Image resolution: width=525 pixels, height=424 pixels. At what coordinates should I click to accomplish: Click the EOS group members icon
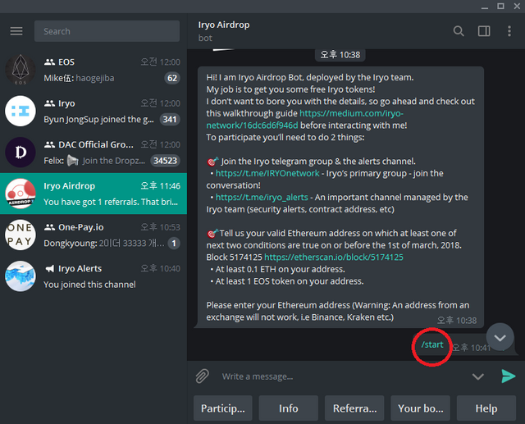click(x=49, y=62)
